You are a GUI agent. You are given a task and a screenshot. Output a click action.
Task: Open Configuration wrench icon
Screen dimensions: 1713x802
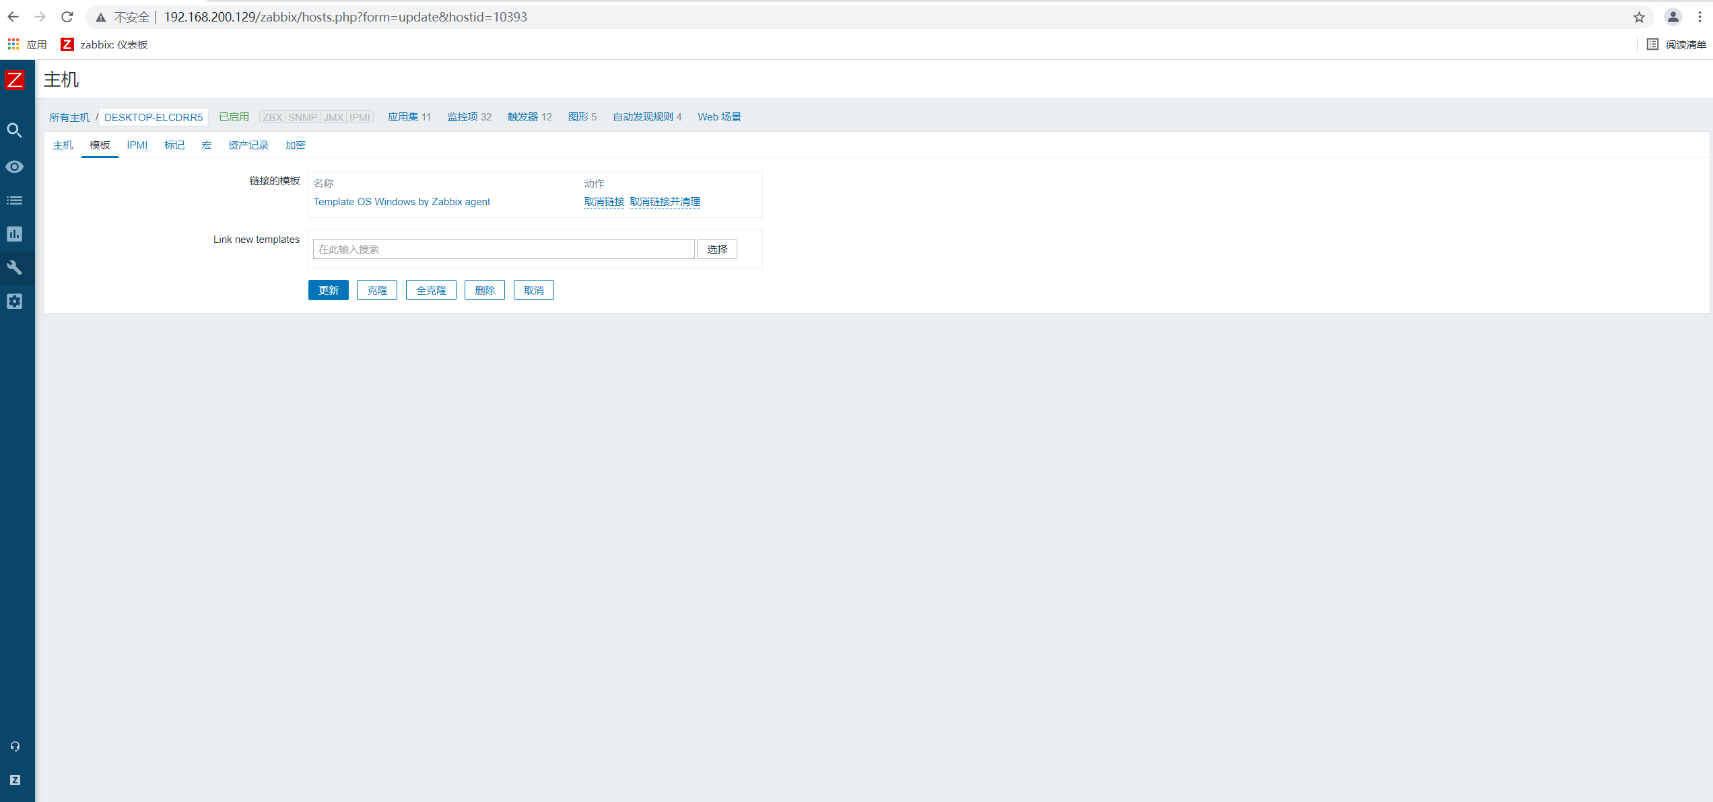pos(15,268)
